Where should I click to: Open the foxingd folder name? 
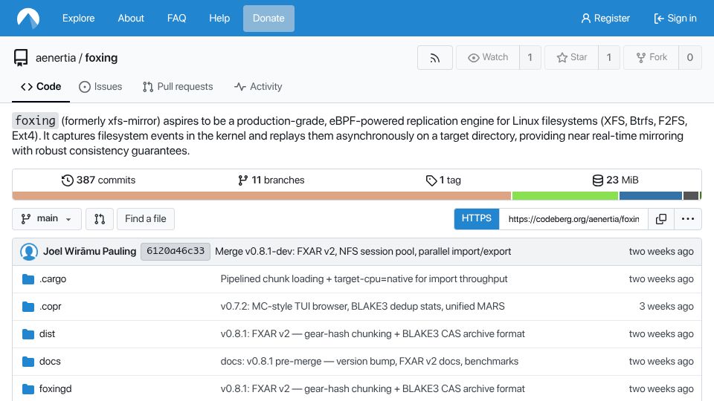coord(55,389)
